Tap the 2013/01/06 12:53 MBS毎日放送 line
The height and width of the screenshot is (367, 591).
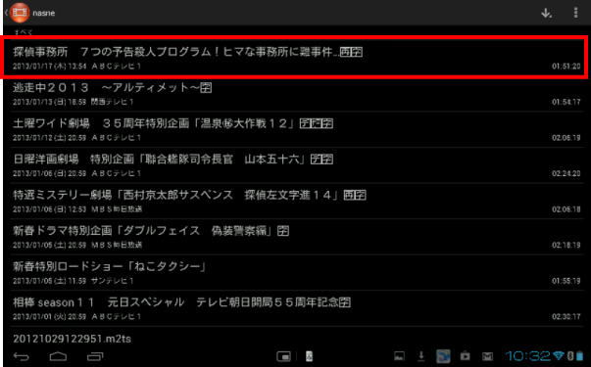coord(77,209)
